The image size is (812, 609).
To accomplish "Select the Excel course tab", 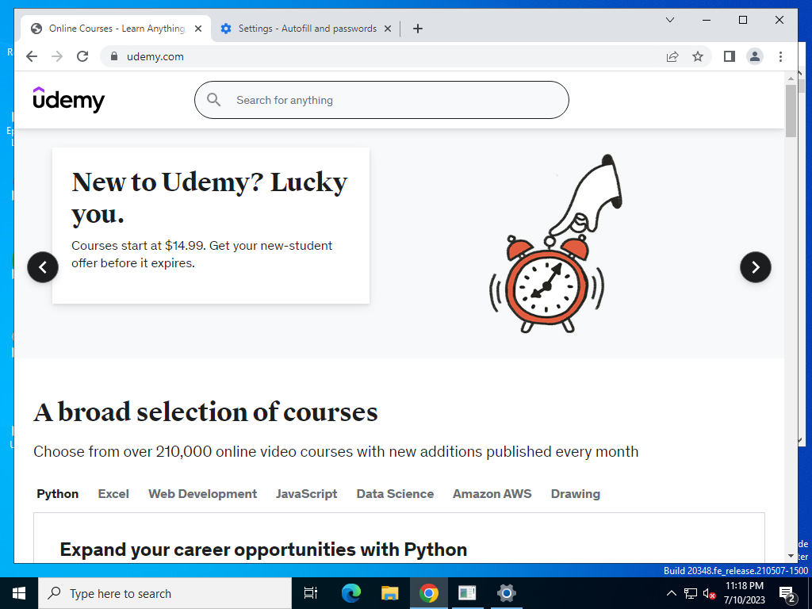I will [113, 494].
